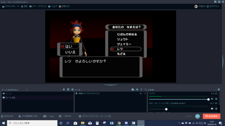This screenshot has height=126, width=225.
Task: Open Microsoft Store from taskbar
Action: coord(75,123)
